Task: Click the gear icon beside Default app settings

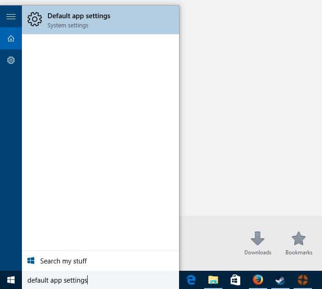Action: 35,19
